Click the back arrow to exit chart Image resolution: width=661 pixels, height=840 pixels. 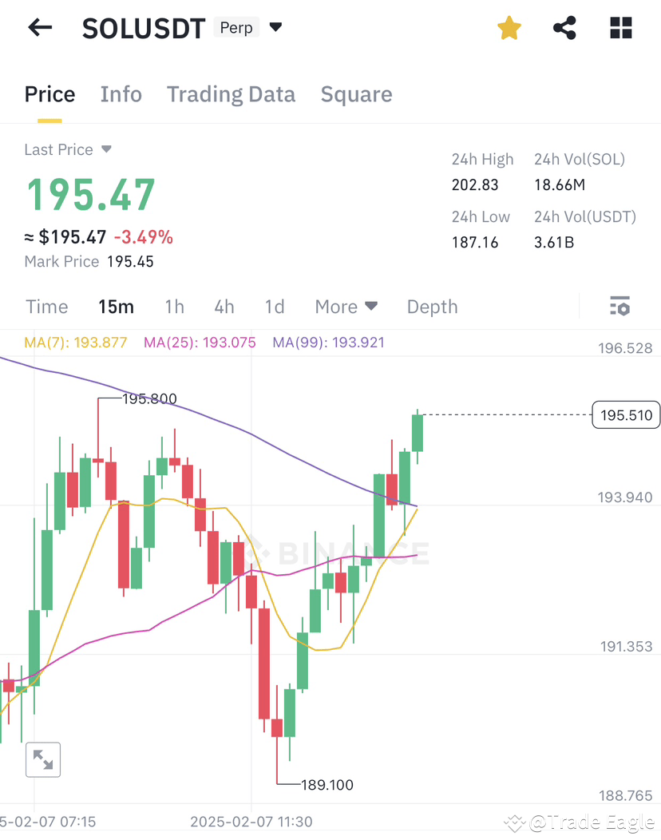(x=39, y=27)
